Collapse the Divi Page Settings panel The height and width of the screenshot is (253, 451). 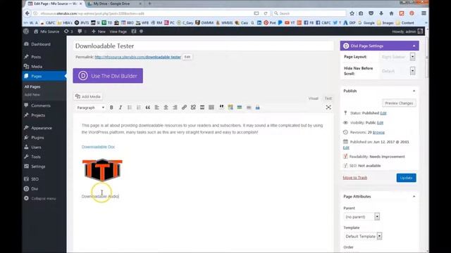tap(414, 46)
